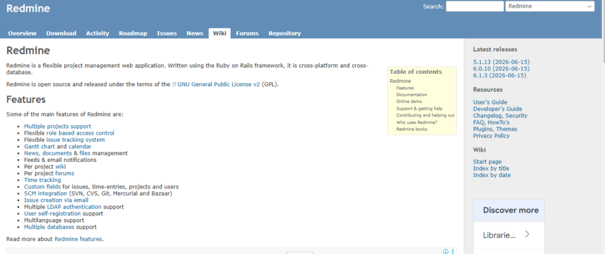The height and width of the screenshot is (254, 605).
Task: Open the Per project wiki link
Action: pos(61,167)
